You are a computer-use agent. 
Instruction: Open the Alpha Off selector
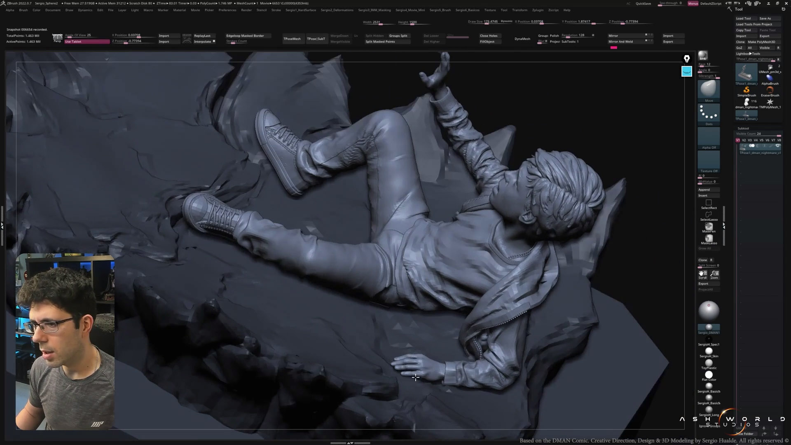coord(709,137)
